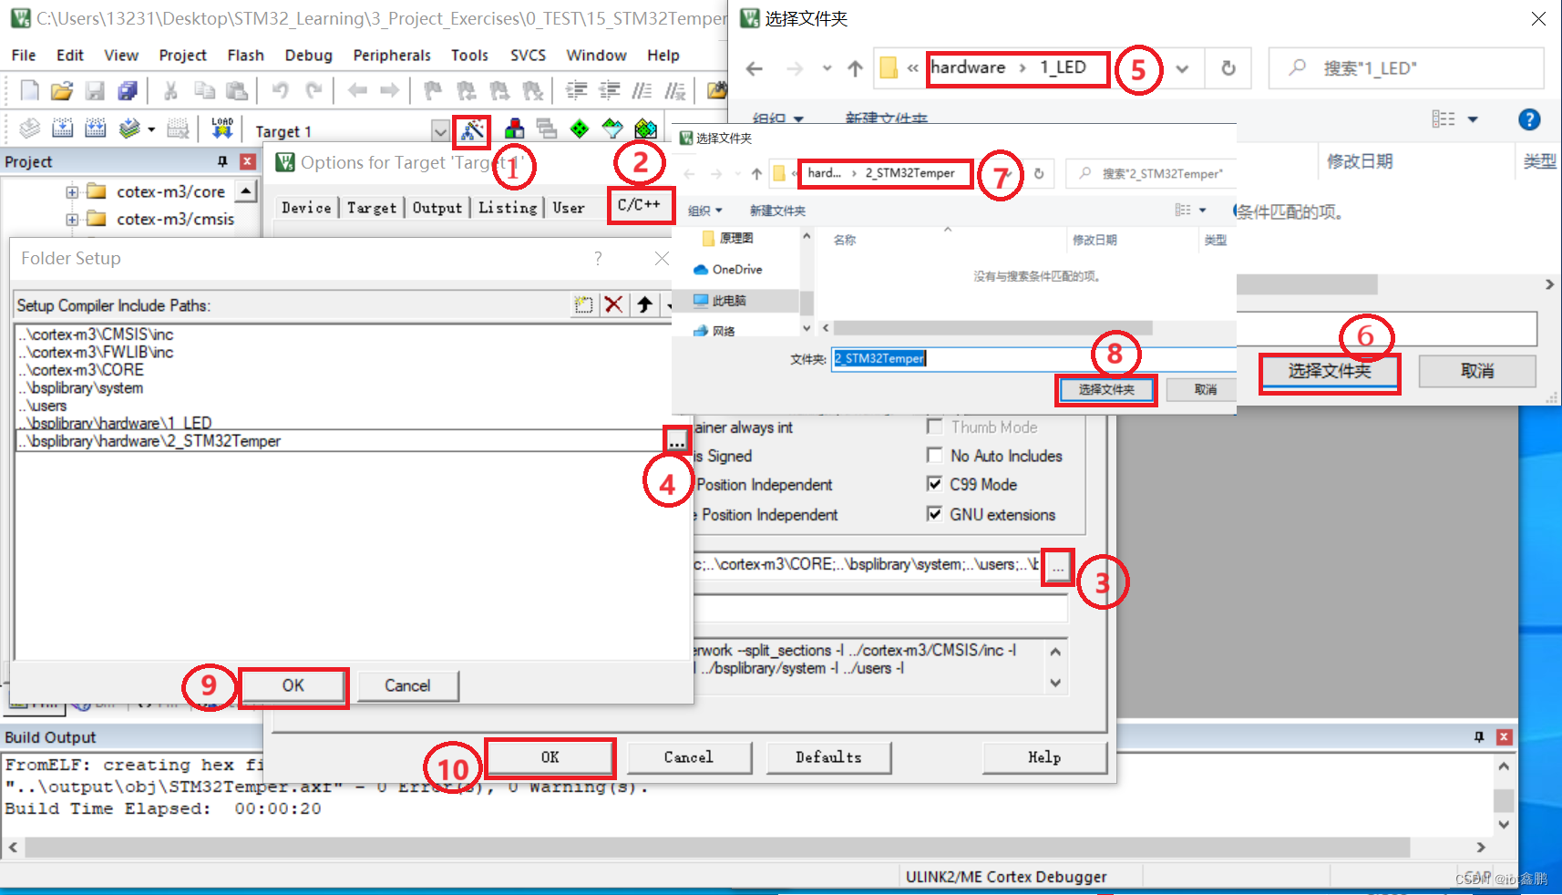The width and height of the screenshot is (1562, 895).
Task: Click 选择文件夹 in 2_STM32Temper dialog
Action: 1106,390
